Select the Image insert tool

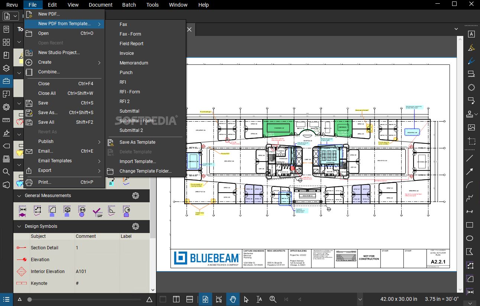click(x=471, y=127)
